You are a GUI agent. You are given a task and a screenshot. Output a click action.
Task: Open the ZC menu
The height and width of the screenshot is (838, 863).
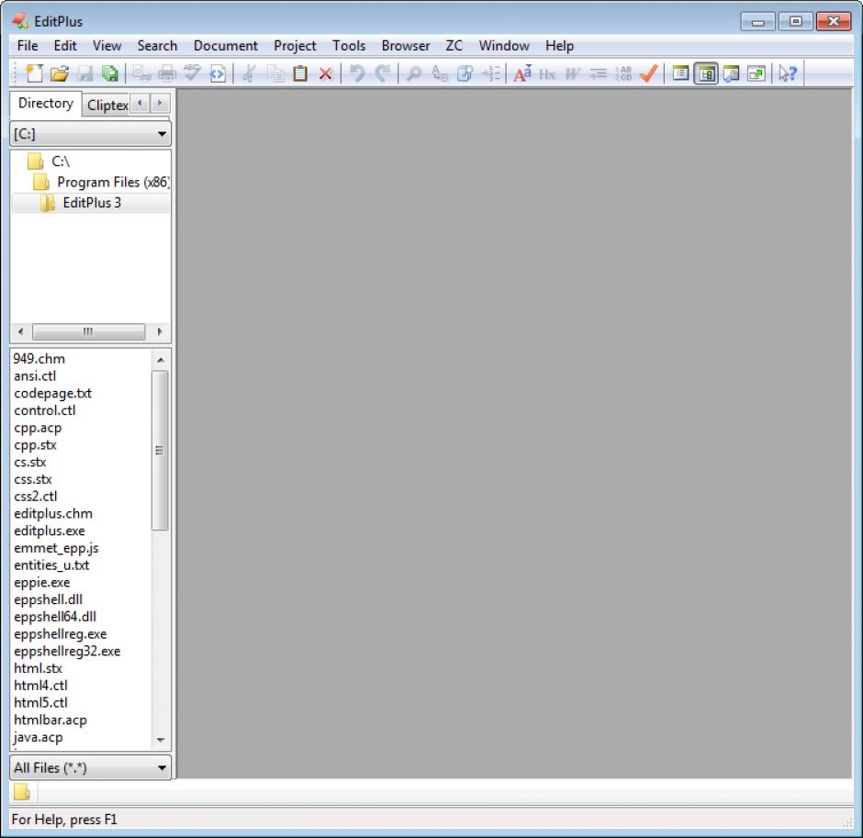click(454, 46)
